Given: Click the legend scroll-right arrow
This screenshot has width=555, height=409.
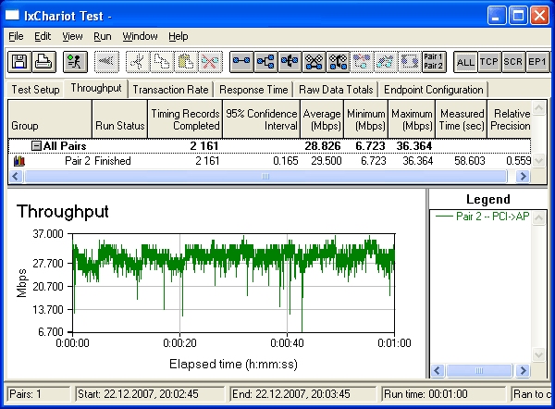Looking at the screenshot, I should click(523, 371).
